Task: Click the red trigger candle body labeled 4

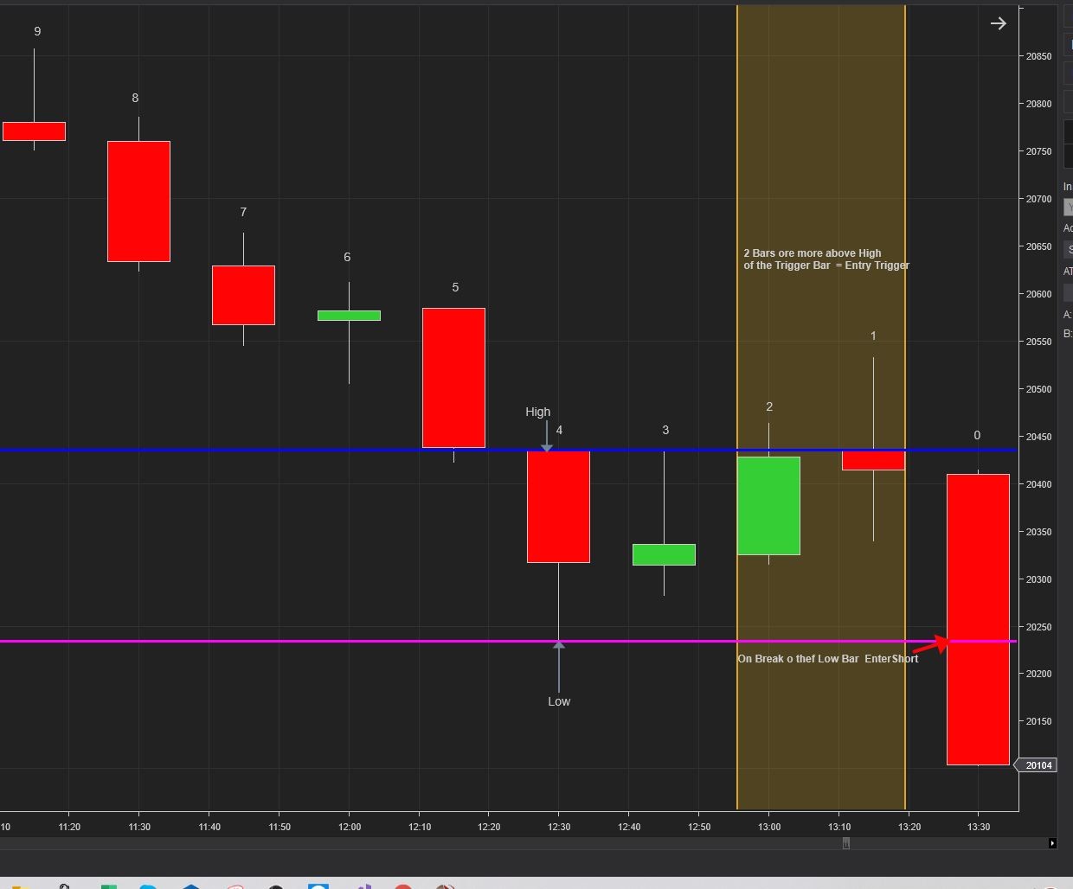Action: coord(559,507)
